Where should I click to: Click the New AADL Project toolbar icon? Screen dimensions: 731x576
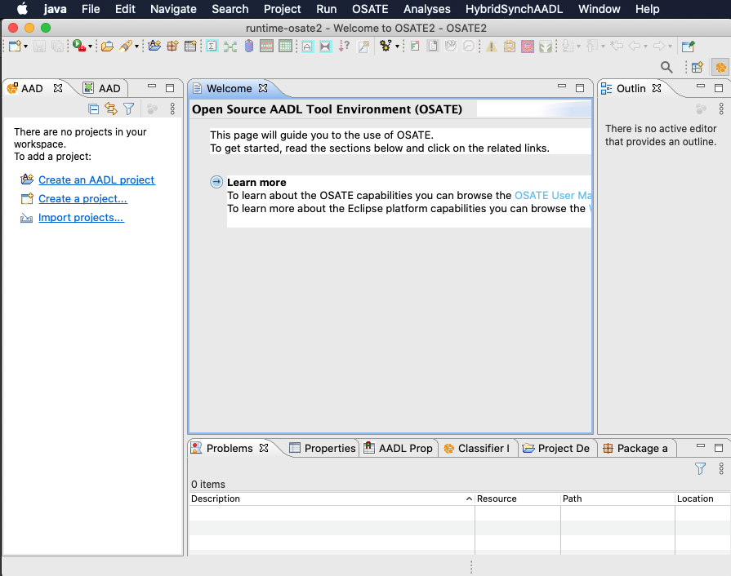154,47
